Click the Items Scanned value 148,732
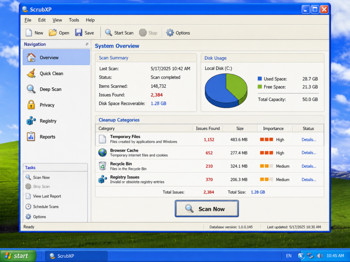The width and height of the screenshot is (350, 262). [158, 86]
